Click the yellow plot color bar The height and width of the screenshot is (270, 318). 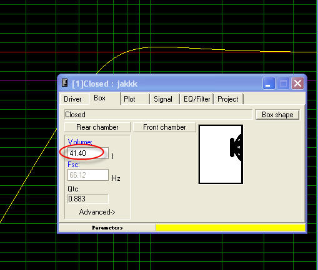[231, 228]
